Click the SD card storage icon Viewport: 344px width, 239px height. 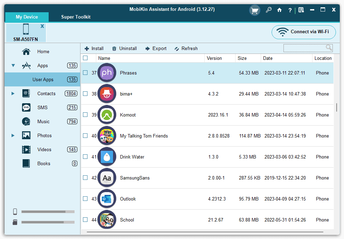[x=15, y=222]
